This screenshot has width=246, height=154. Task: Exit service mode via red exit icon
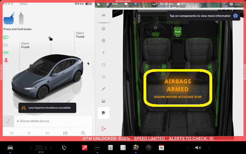[x=104, y=128]
